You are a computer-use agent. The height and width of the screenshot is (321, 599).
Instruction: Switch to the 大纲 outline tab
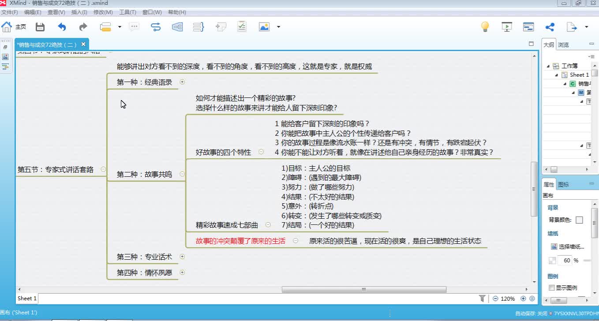tap(549, 45)
